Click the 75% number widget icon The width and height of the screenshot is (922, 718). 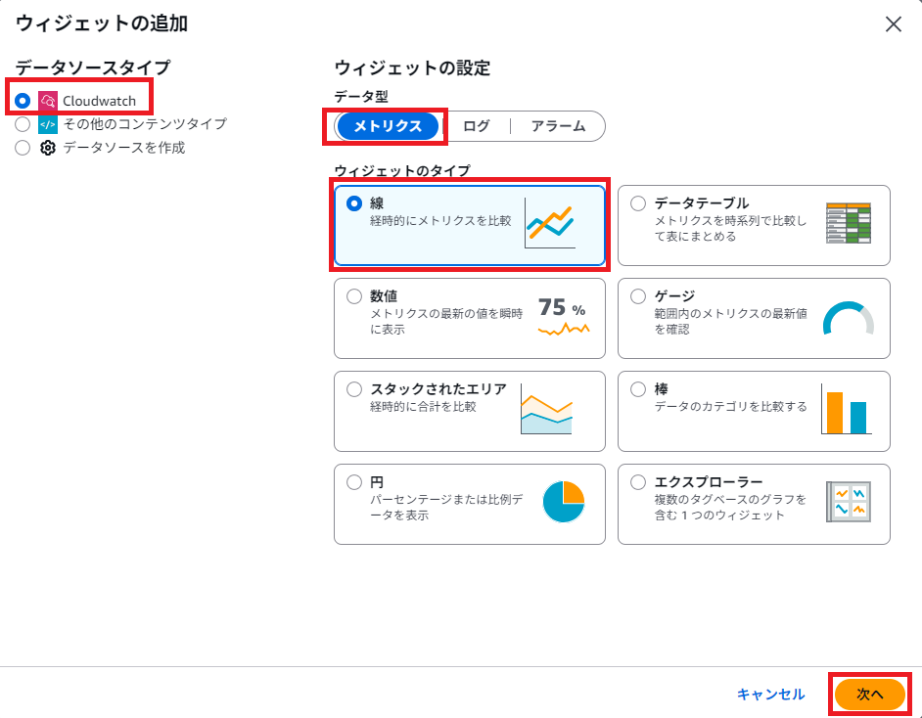coord(563,317)
